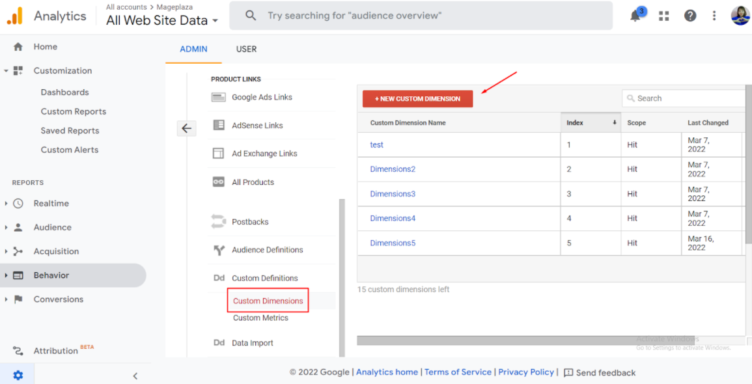752x384 pixels.
Task: Open the Dimensions5 custom dimension link
Action: 393,243
